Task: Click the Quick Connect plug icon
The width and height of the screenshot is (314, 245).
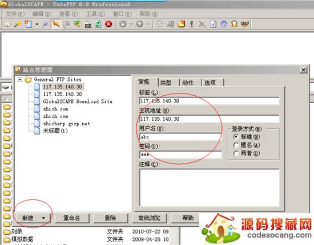Action: 45,24
